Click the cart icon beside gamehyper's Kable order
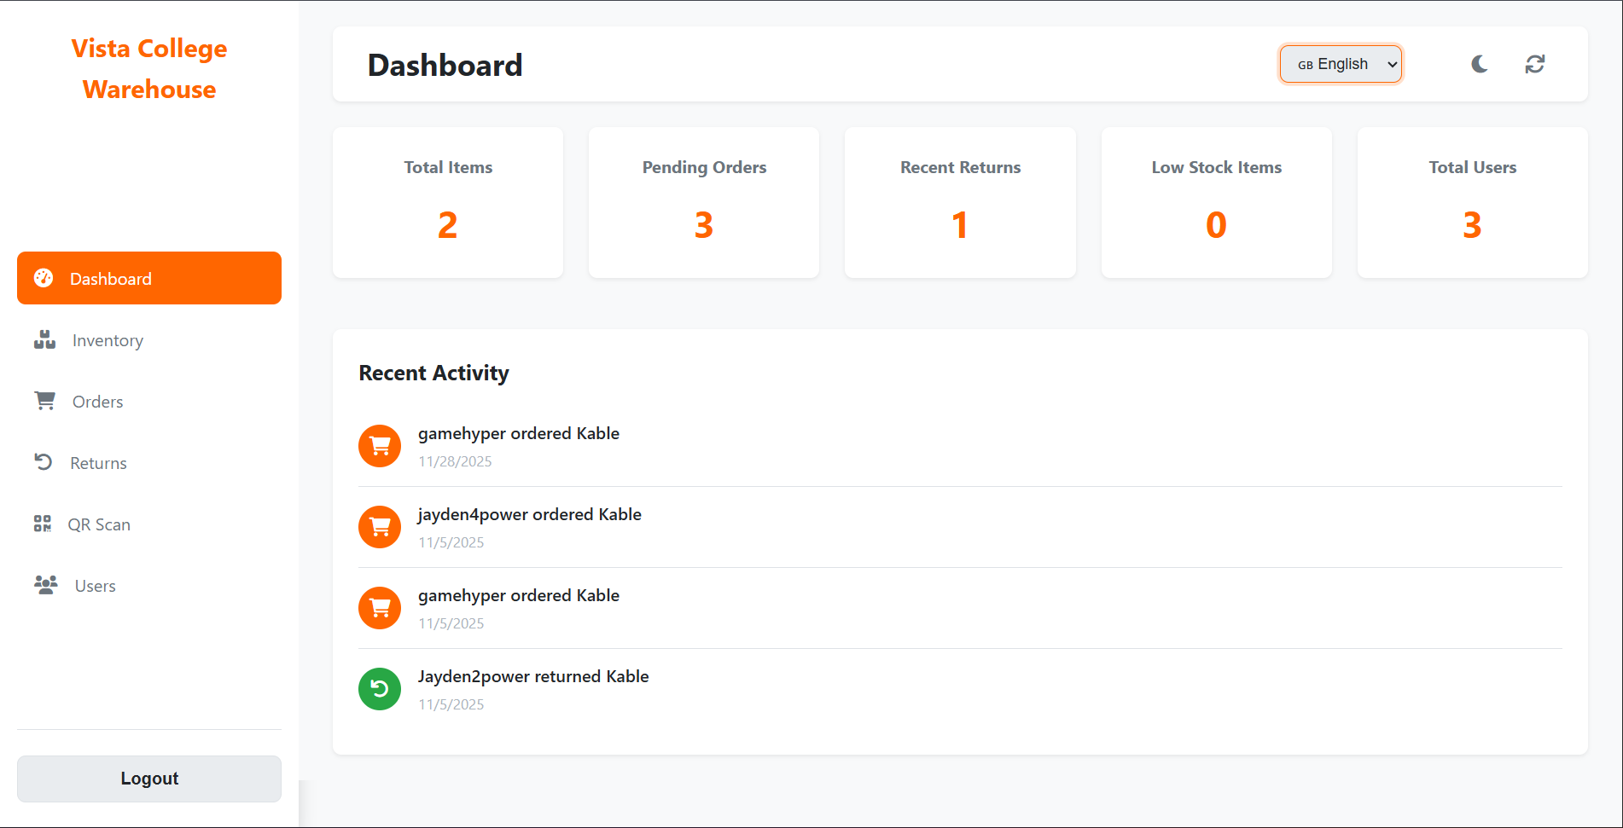The image size is (1623, 828). [379, 446]
